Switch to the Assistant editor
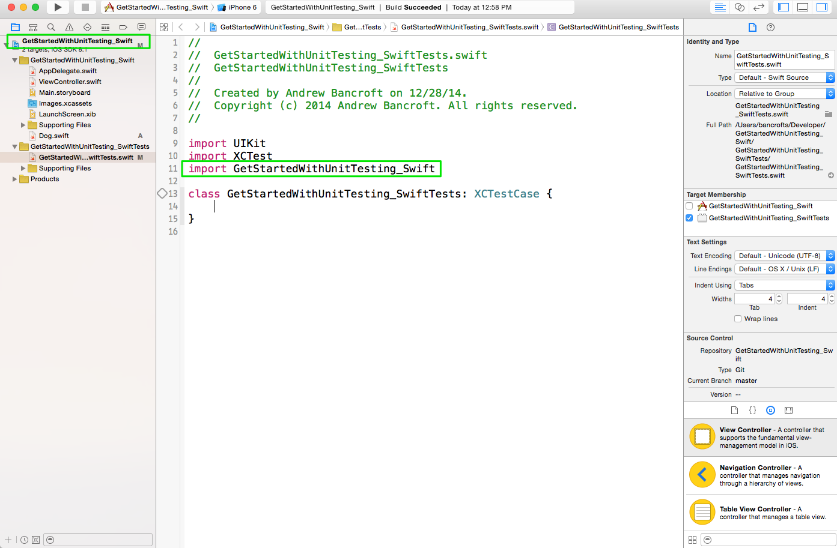Screen dimensions: 837x548 [740, 7]
